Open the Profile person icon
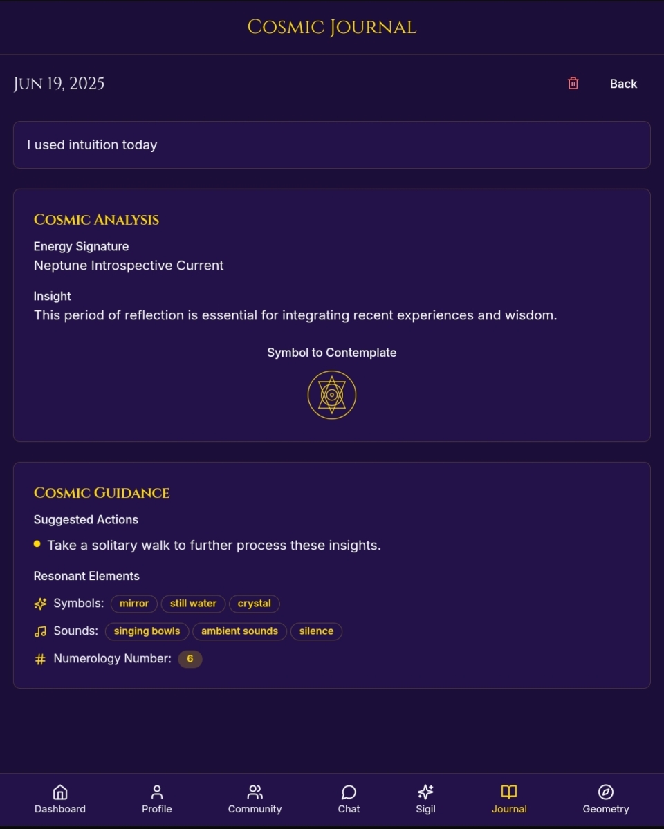664x829 pixels. [x=156, y=792]
